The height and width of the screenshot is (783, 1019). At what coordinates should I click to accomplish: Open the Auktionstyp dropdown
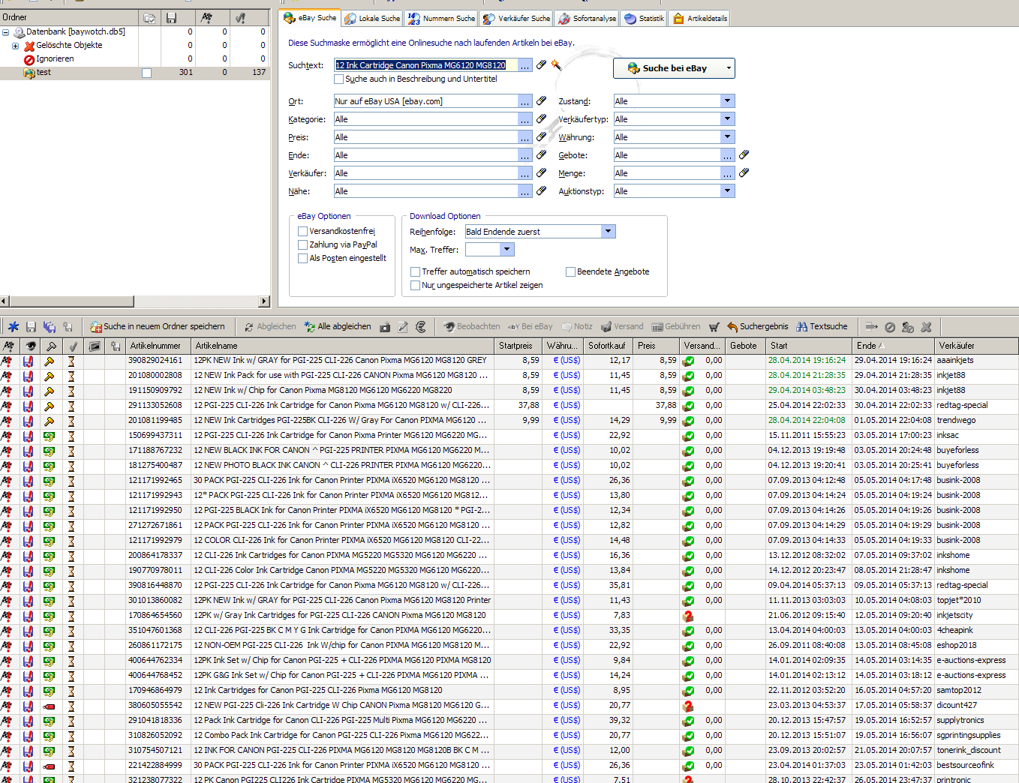point(727,191)
